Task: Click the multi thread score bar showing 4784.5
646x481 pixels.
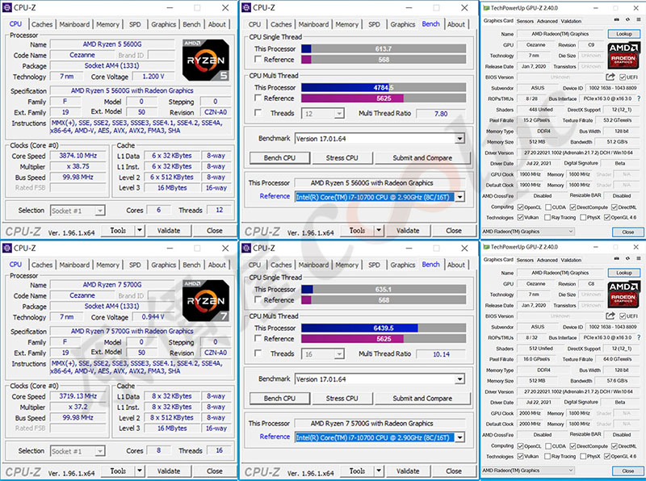Action: pyautogui.click(x=384, y=87)
